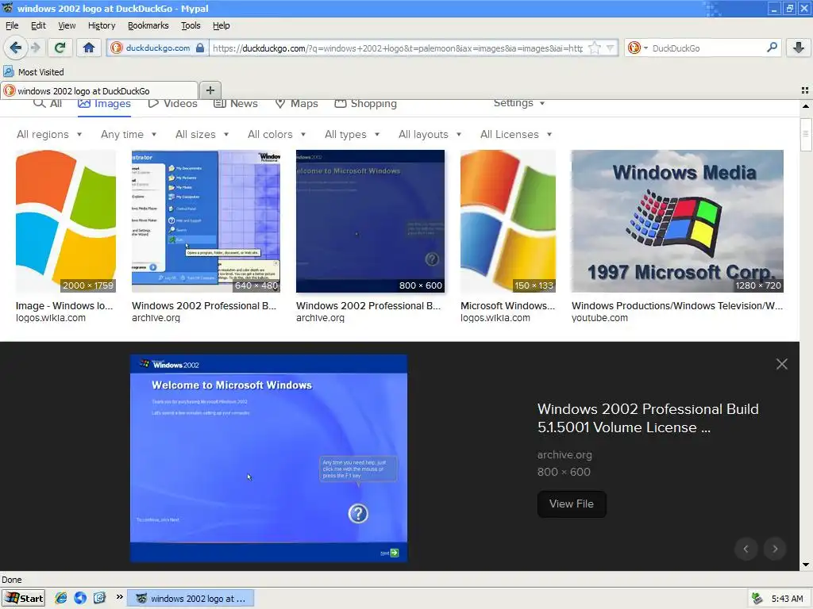Open the address bar history dropdown arrow
Image resolution: width=813 pixels, height=609 pixels.
click(x=611, y=48)
